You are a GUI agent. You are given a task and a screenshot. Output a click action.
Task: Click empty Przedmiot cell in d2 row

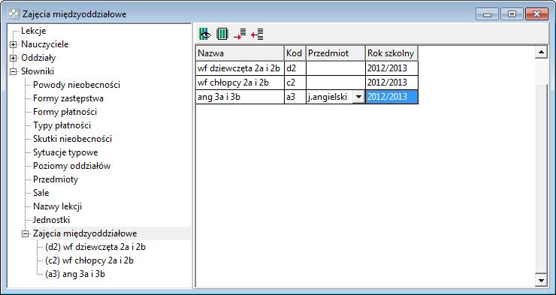pos(335,68)
